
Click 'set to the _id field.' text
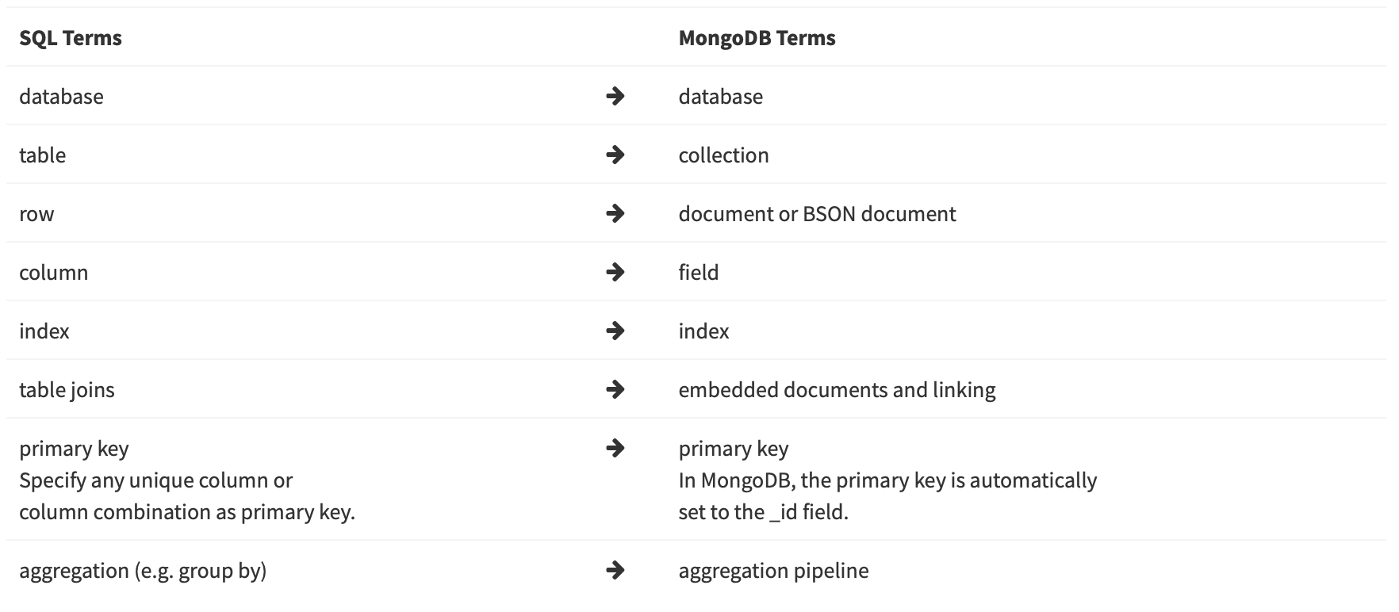pos(763,511)
